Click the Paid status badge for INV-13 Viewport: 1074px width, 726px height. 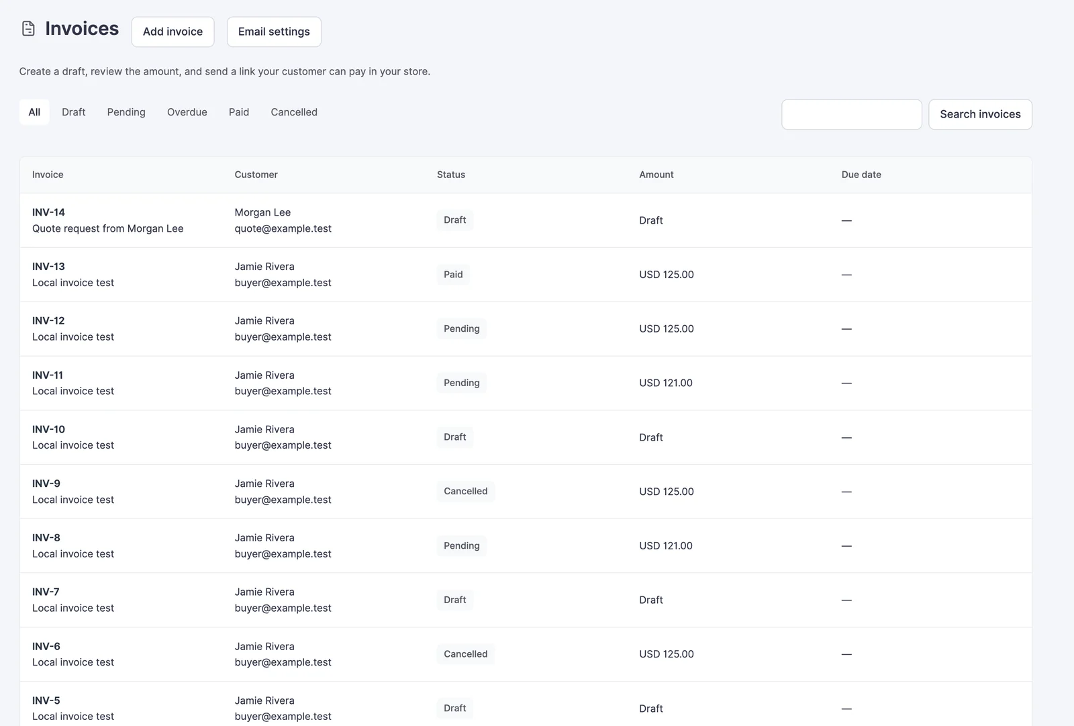[x=453, y=275]
